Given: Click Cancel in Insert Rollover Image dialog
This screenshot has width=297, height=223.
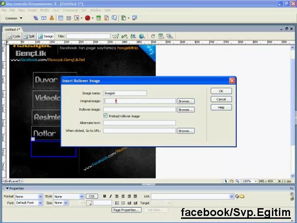Looking at the screenshot, I should (x=221, y=99).
